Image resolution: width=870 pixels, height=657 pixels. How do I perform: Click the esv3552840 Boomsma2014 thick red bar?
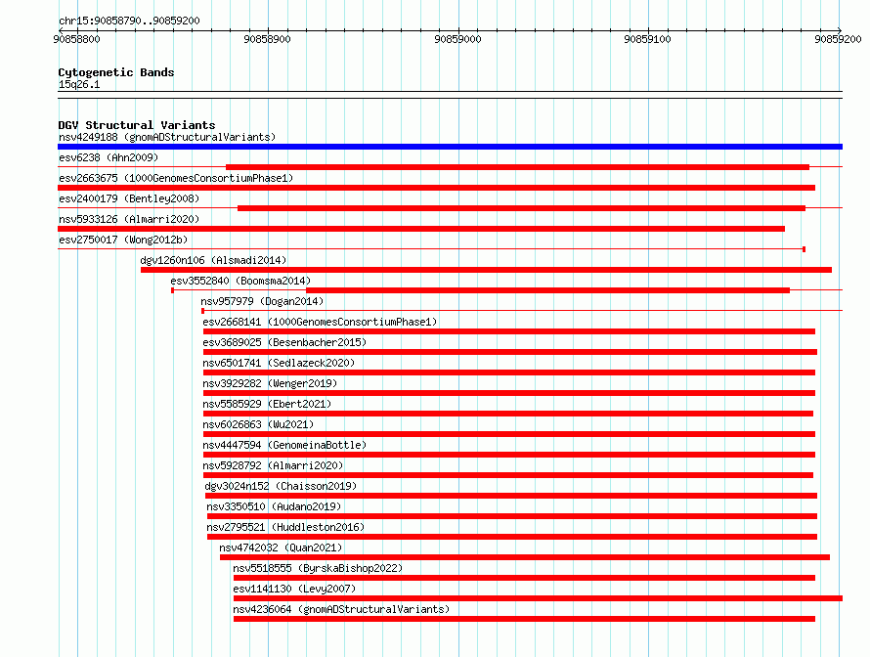(547, 290)
